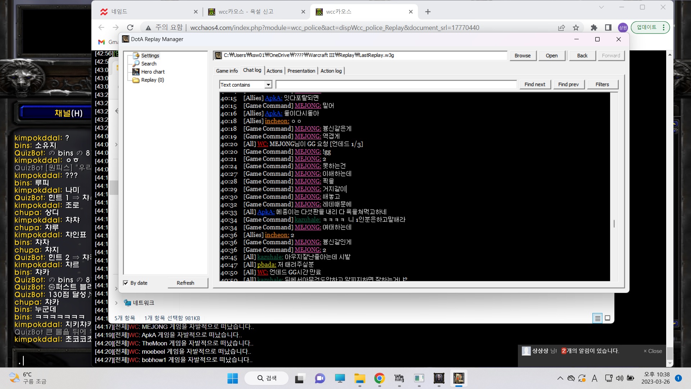The height and width of the screenshot is (389, 691).
Task: Click the 채널(H) channel button
Action: tap(55, 113)
